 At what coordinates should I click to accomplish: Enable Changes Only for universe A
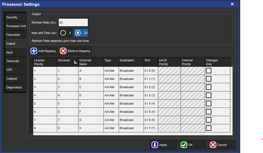[209, 71]
